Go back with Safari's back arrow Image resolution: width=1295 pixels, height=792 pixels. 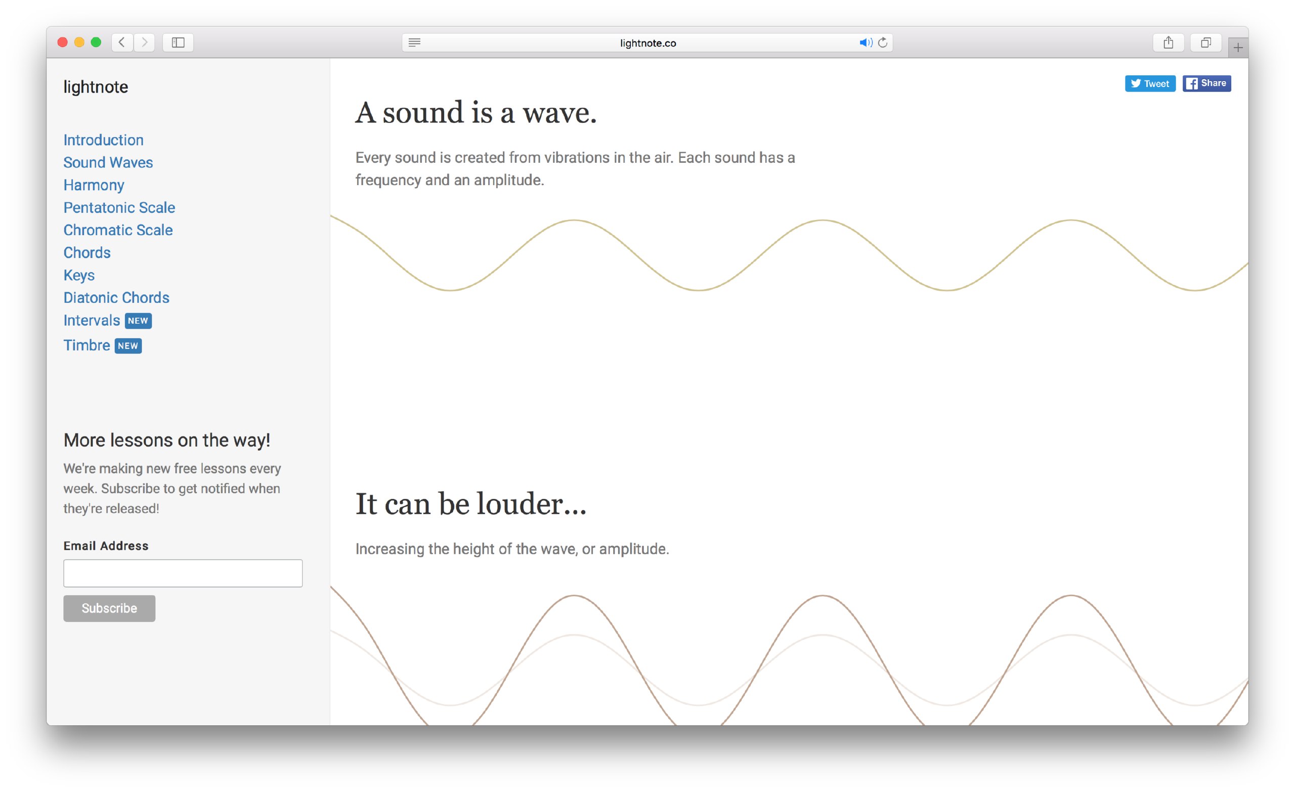[122, 42]
